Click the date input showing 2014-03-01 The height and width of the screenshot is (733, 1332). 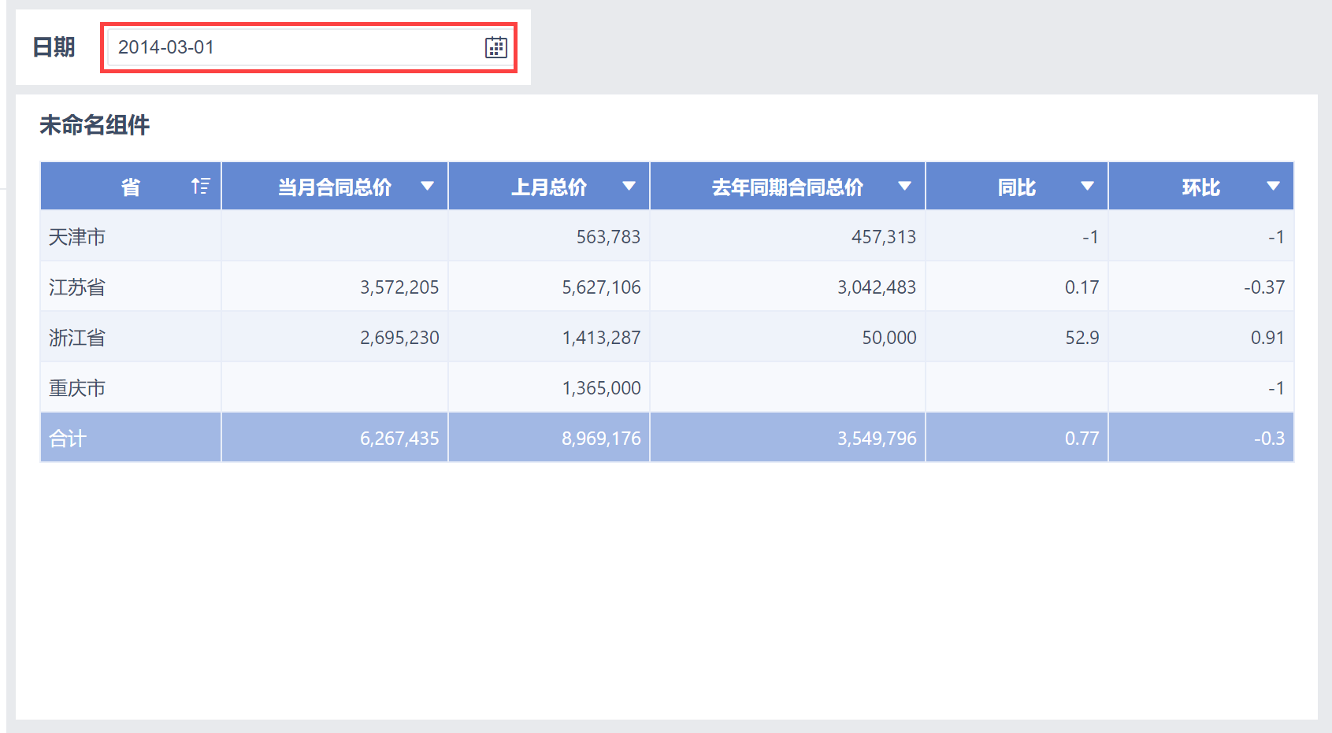coord(291,47)
